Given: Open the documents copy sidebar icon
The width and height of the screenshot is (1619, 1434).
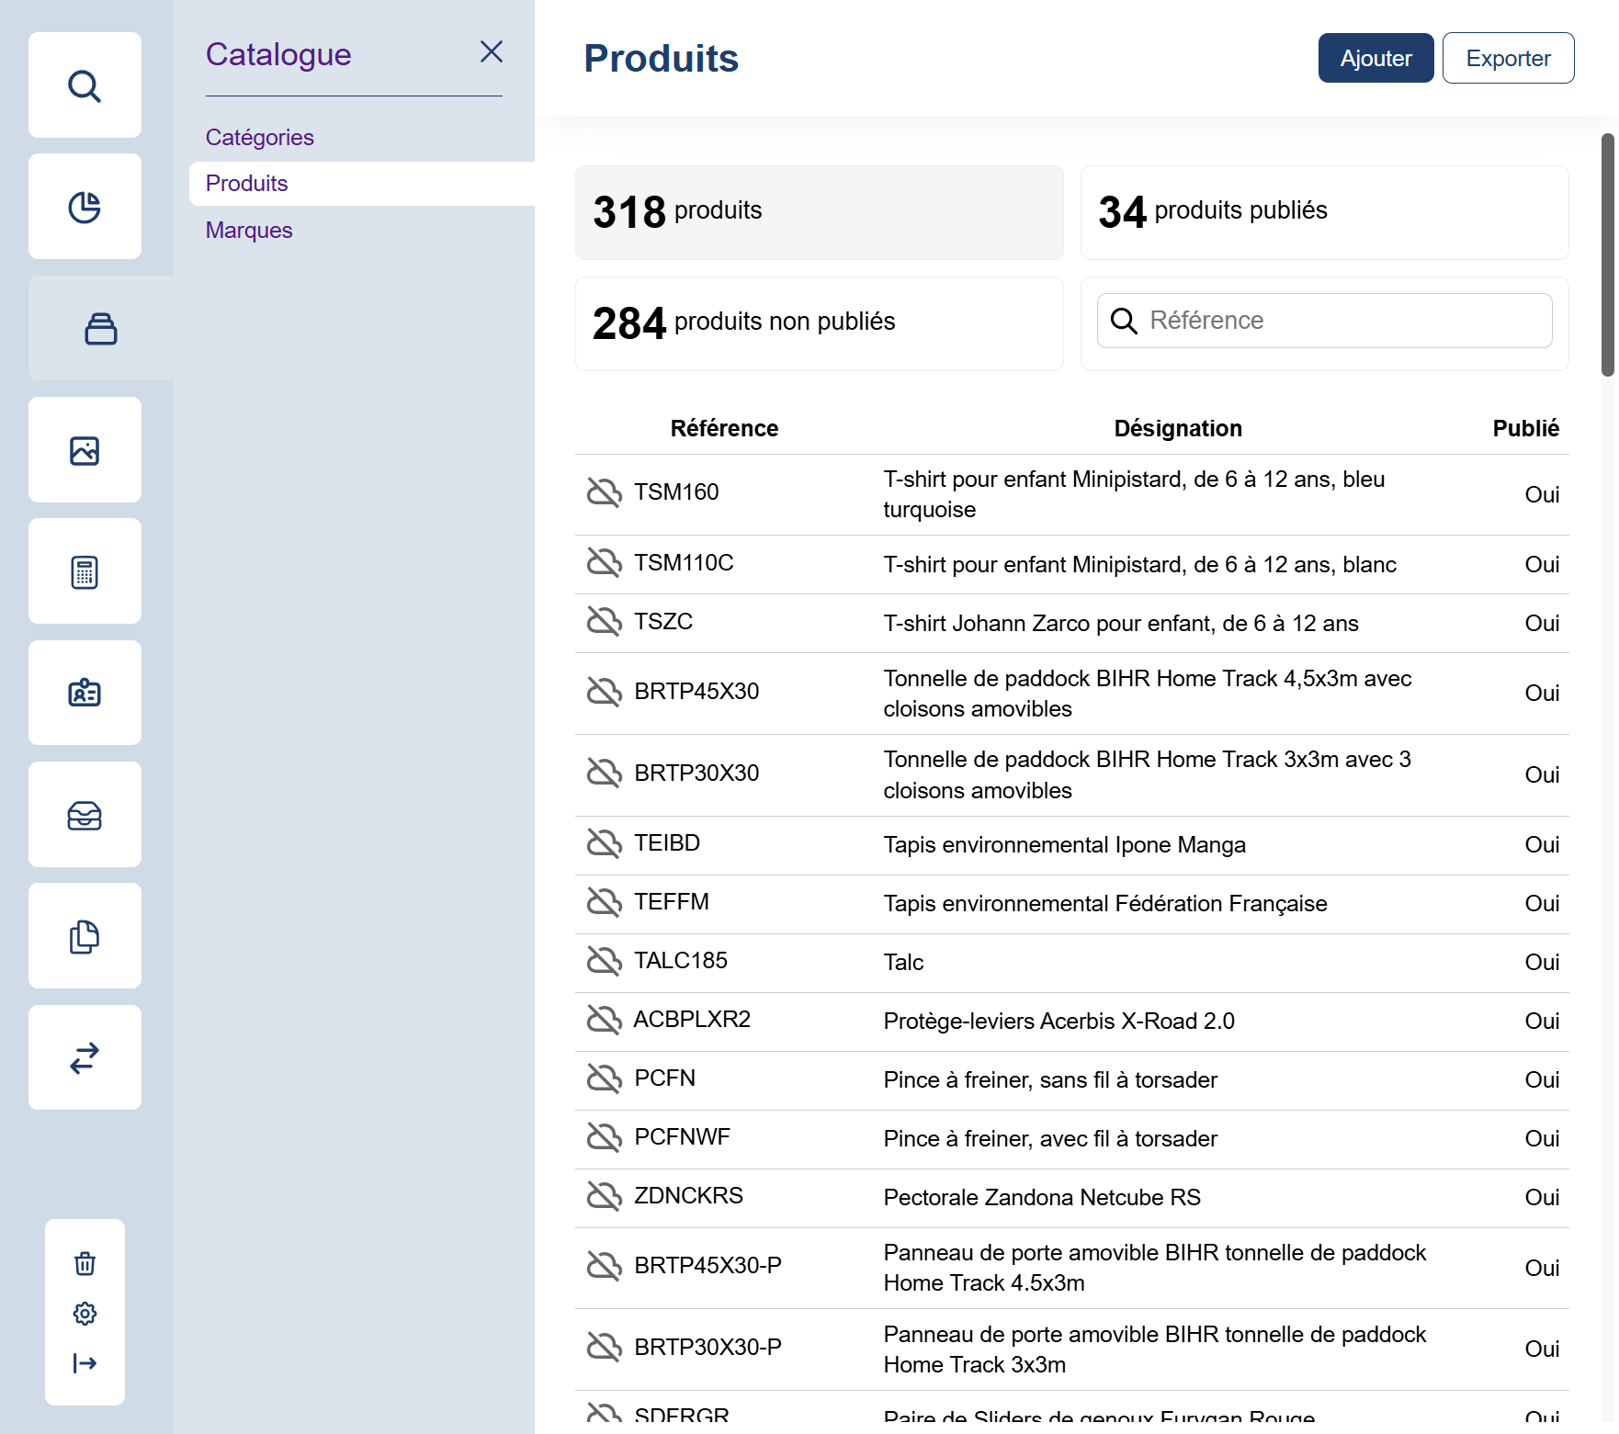Looking at the screenshot, I should (x=85, y=936).
